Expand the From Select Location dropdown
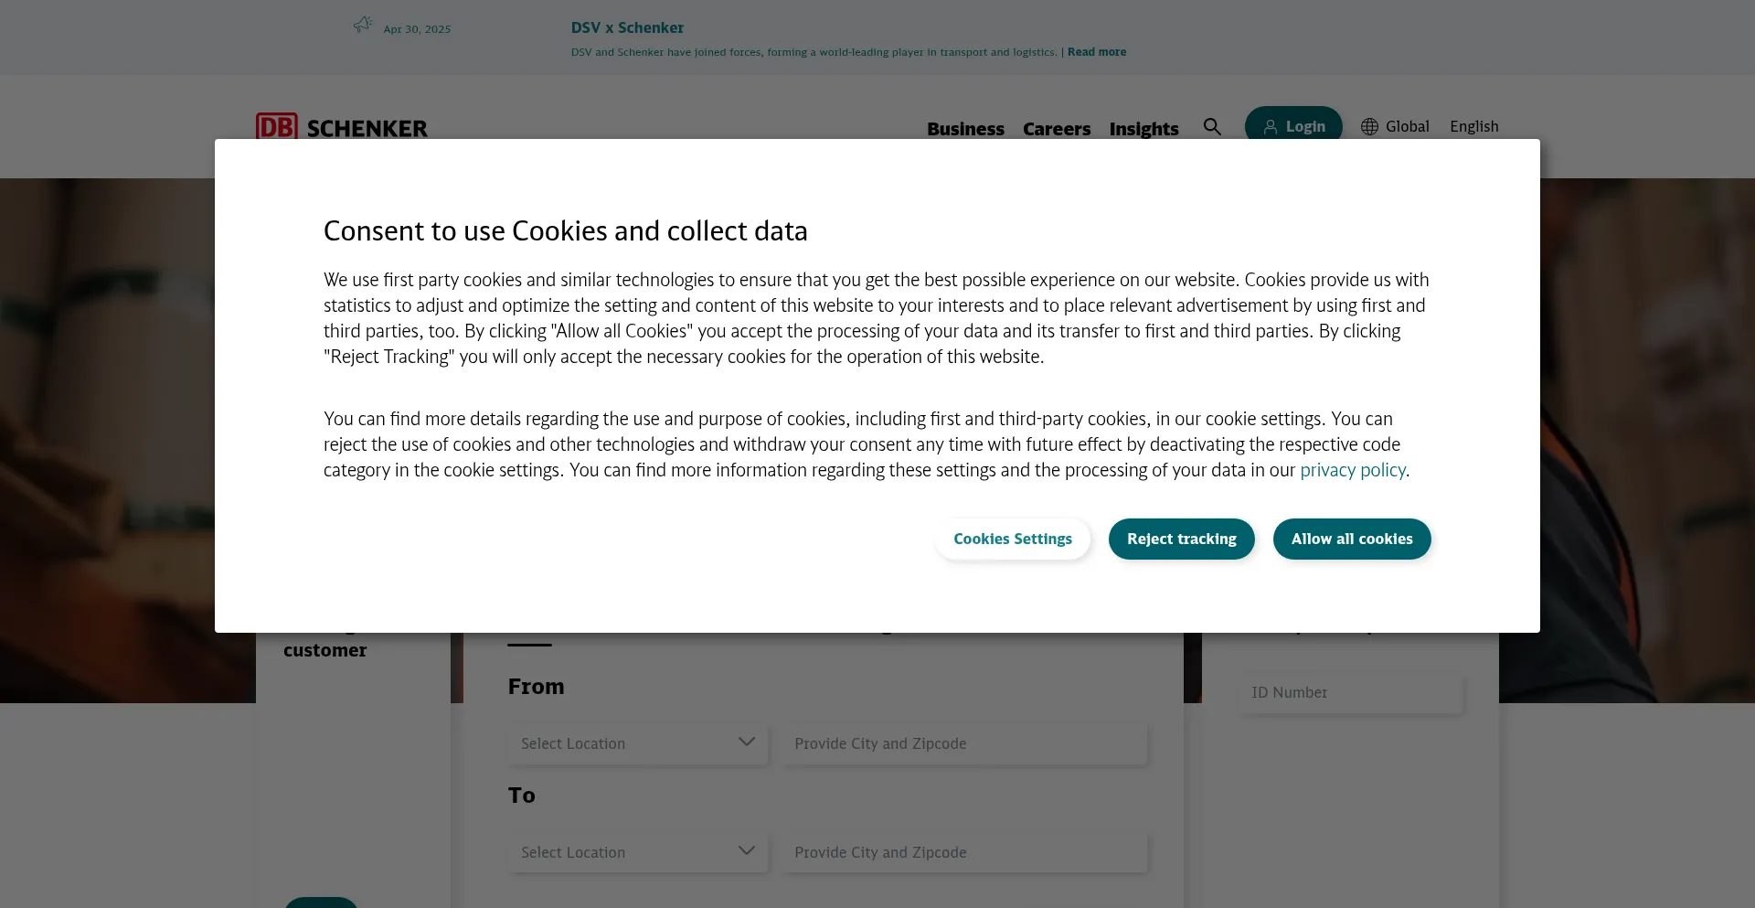1755x908 pixels. pyautogui.click(x=638, y=743)
